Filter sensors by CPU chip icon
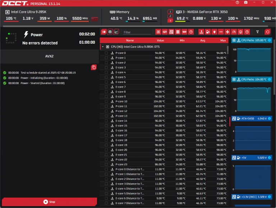276x208 pixels. 158,32
